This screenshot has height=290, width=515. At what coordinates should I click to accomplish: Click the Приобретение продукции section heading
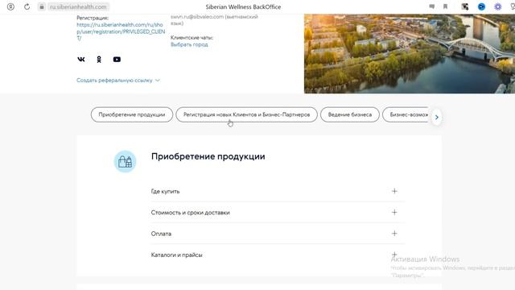[208, 156]
